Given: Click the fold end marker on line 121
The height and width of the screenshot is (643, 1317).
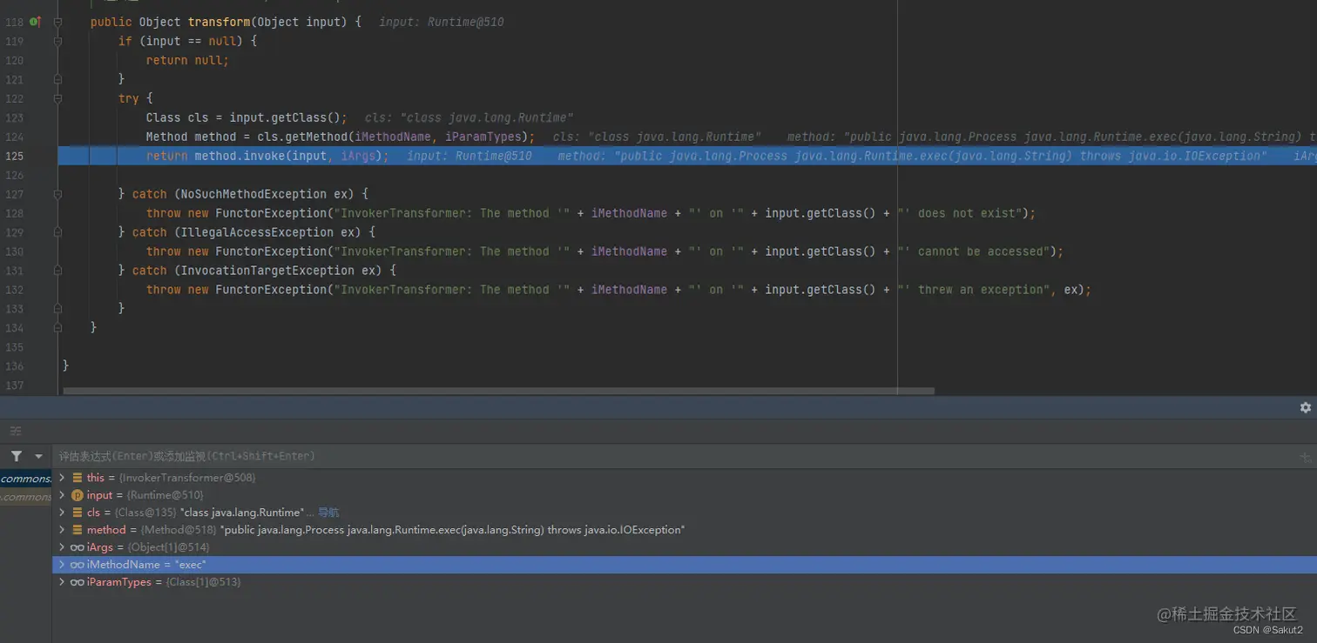Looking at the screenshot, I should pyautogui.click(x=57, y=79).
